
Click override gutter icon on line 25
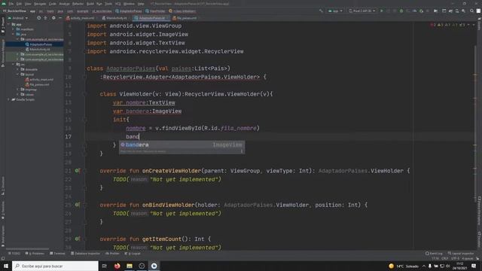[77, 205]
